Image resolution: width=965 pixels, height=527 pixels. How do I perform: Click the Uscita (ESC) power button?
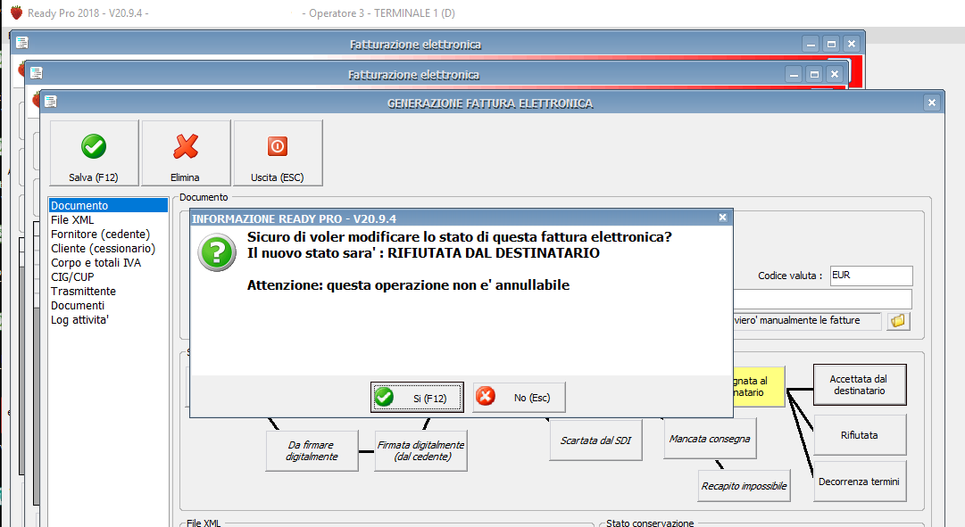[278, 153]
